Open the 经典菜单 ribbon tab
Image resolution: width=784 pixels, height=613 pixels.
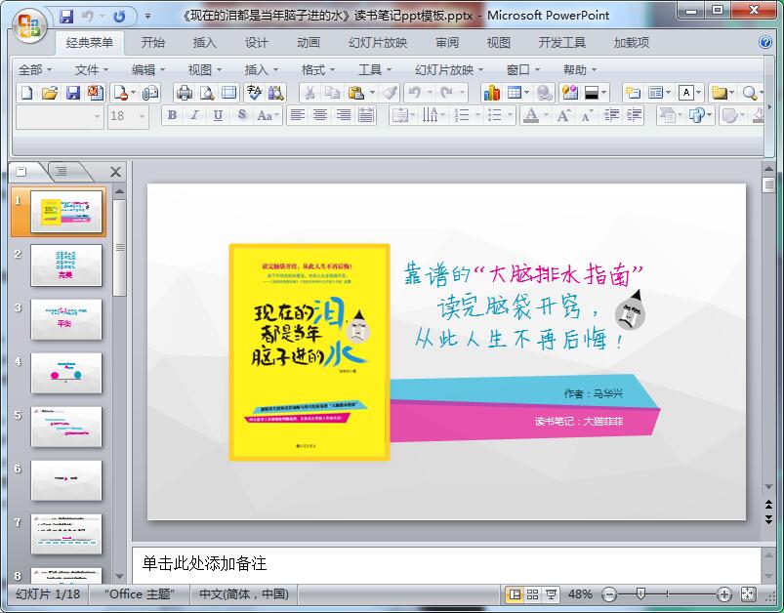(90, 43)
